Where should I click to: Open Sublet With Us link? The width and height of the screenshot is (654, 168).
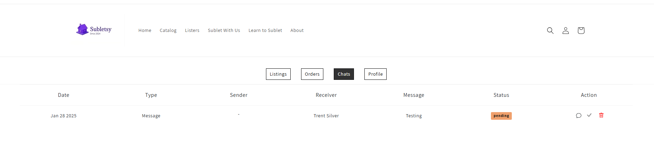[224, 31]
